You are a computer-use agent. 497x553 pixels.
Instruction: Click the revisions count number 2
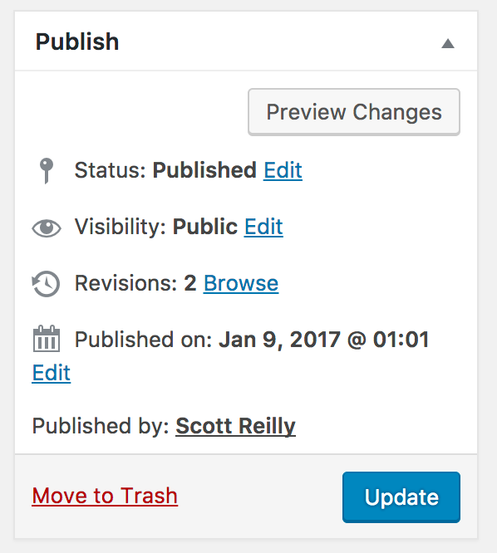[189, 283]
